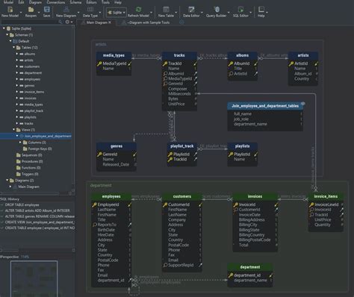Expand the Columns folder under the view
Screen dimensions: 354x297
(20, 143)
